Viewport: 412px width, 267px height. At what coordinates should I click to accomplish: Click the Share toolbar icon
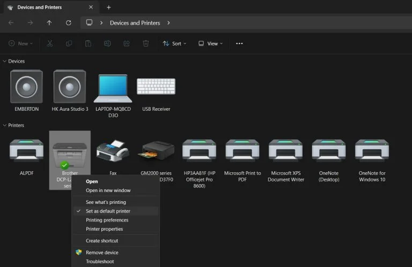click(127, 43)
